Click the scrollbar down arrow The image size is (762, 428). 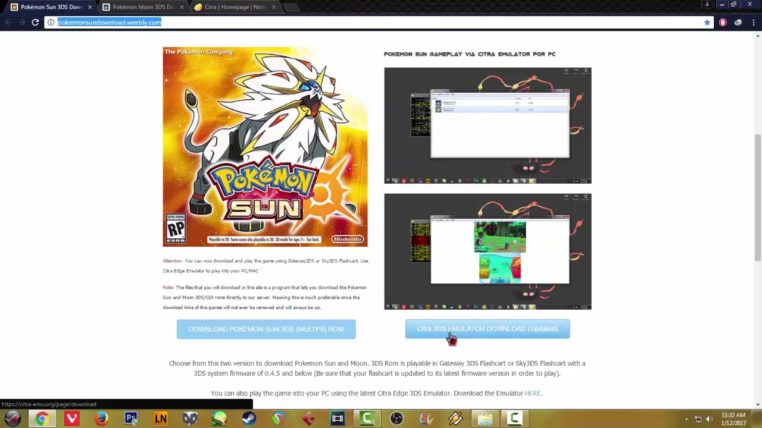(x=757, y=405)
